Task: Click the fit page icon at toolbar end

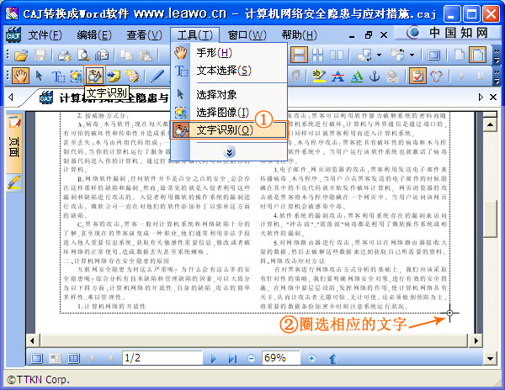Action: (x=477, y=55)
